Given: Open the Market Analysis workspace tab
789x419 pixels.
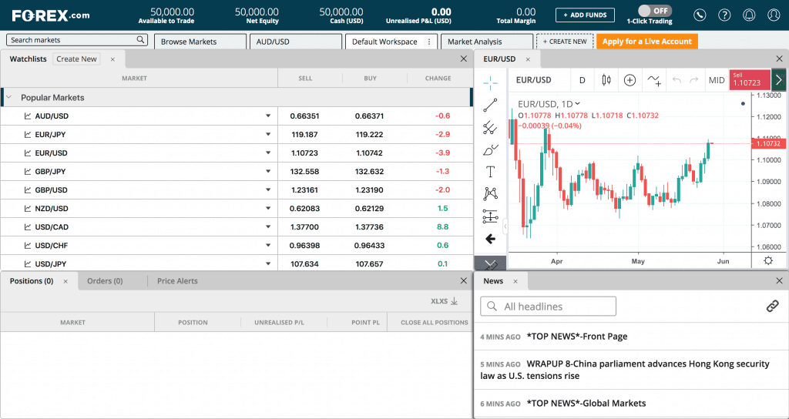Looking at the screenshot, I should (x=474, y=42).
